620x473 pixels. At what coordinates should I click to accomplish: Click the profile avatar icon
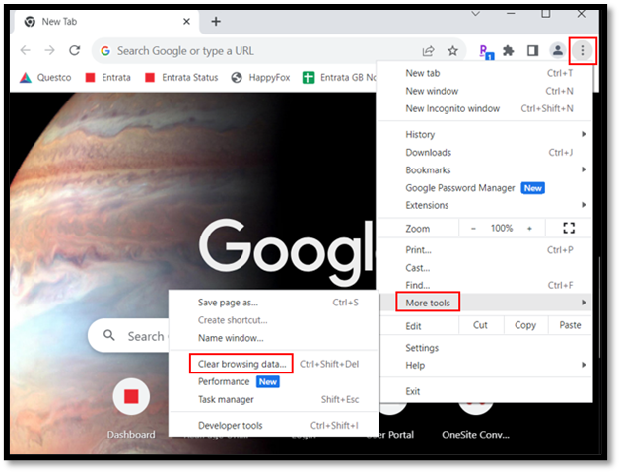coord(558,50)
